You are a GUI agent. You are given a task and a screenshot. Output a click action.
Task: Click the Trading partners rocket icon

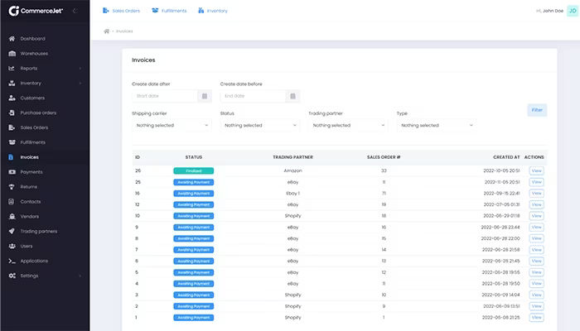click(x=12, y=231)
